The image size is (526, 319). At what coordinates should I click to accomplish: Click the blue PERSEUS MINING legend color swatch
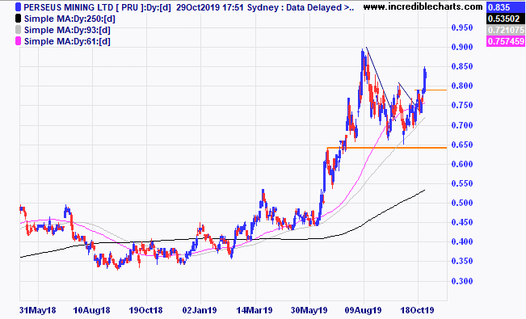(18, 7)
